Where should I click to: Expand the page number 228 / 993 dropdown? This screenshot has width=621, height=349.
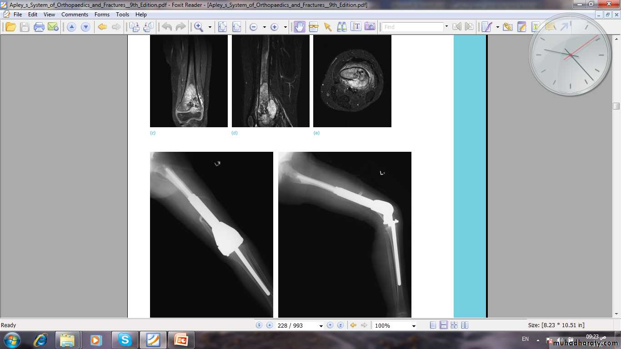pyautogui.click(x=321, y=326)
